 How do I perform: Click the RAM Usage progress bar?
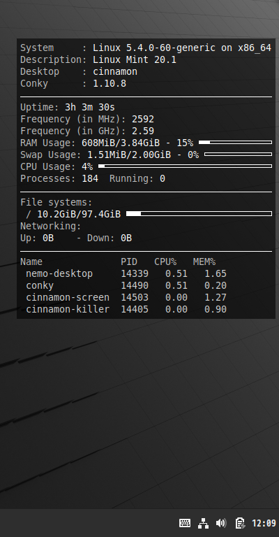235,142
